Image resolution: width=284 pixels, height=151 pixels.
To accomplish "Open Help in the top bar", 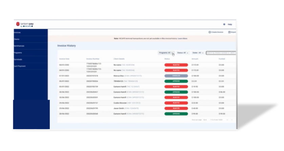I will point(230,25).
